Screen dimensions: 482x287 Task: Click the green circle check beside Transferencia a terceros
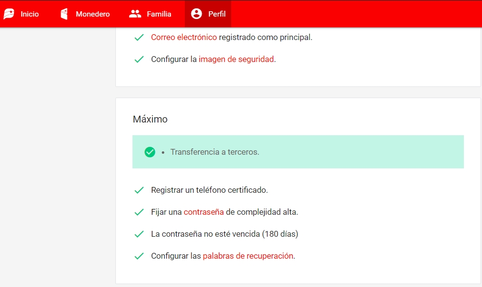tap(150, 152)
